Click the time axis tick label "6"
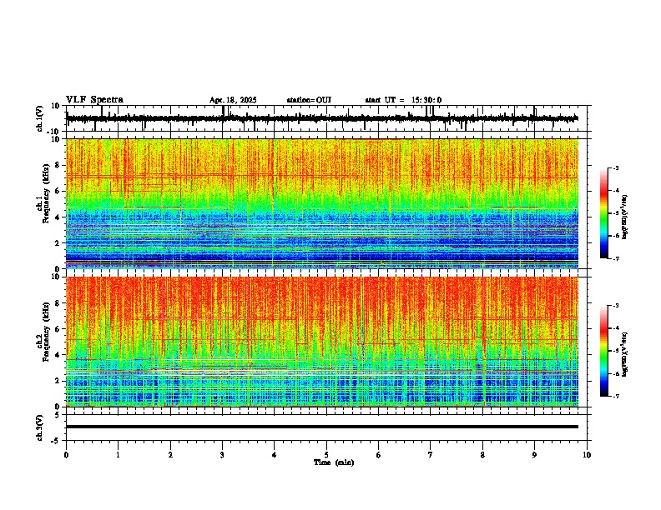The image size is (661, 510). [x=379, y=455]
